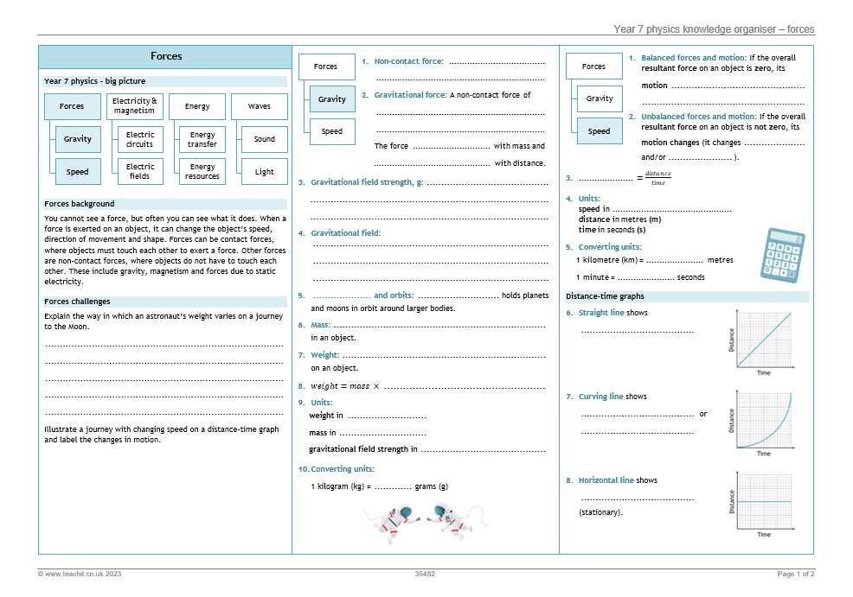Select the Energy transfer box
Screen dimensions: 853x597
coord(202,139)
